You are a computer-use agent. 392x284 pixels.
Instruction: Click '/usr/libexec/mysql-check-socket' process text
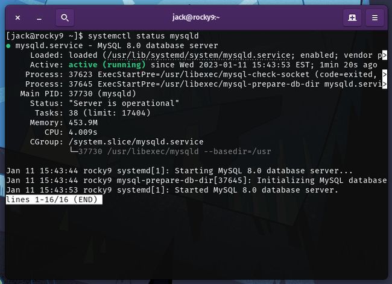pos(235,74)
